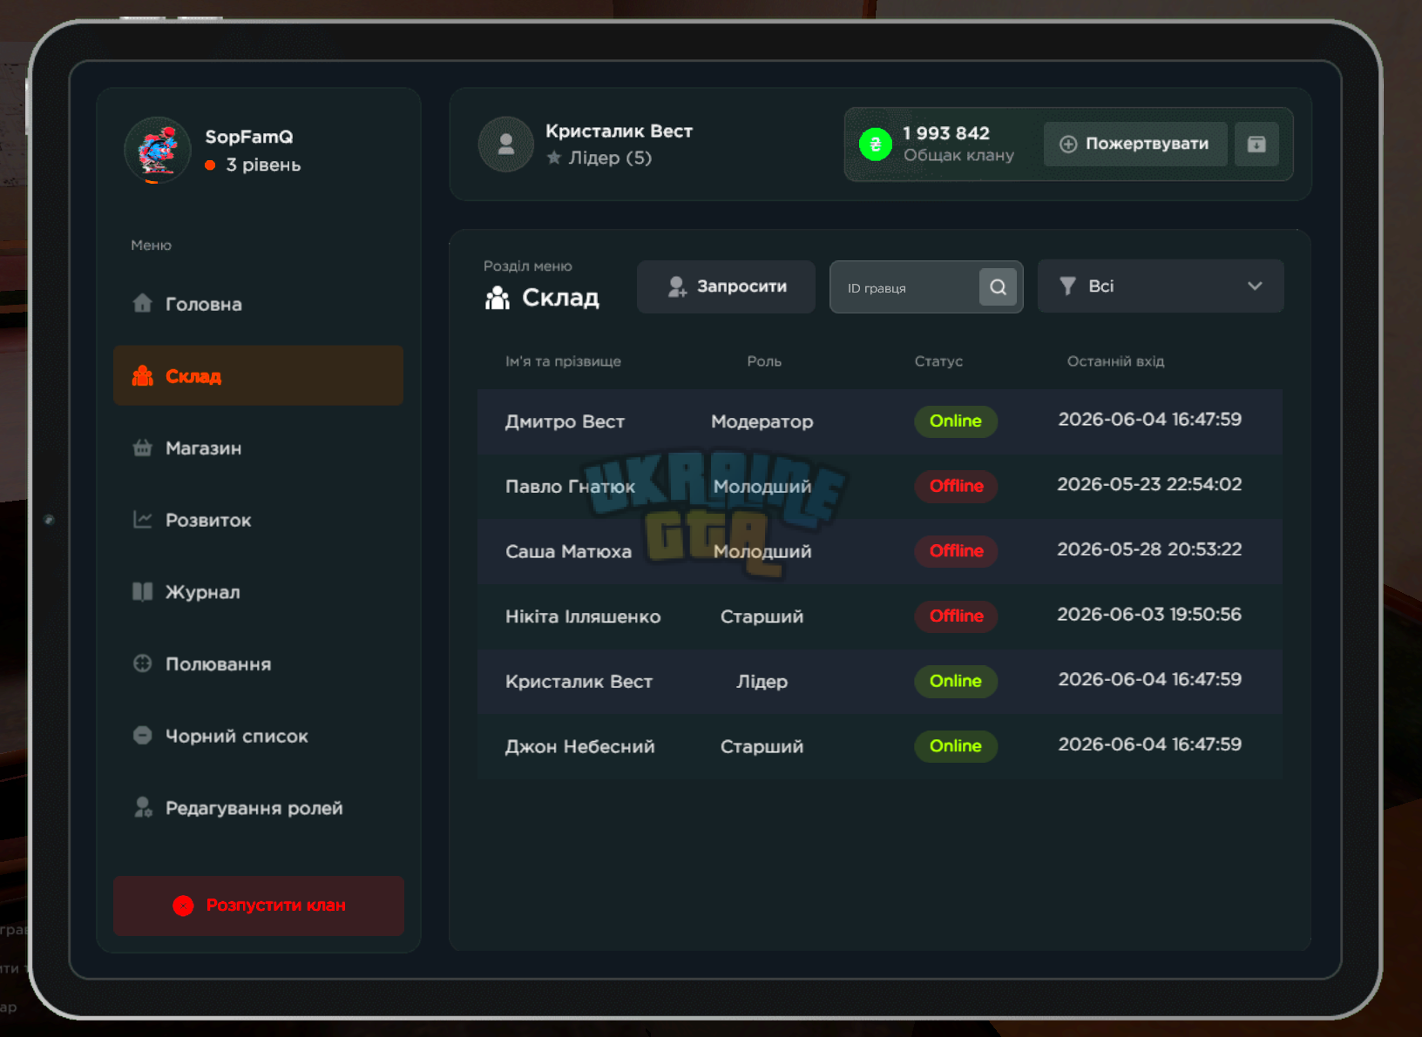Open the Журнал menu item
Viewport: 1422px width, 1037px height.
(x=258, y=592)
